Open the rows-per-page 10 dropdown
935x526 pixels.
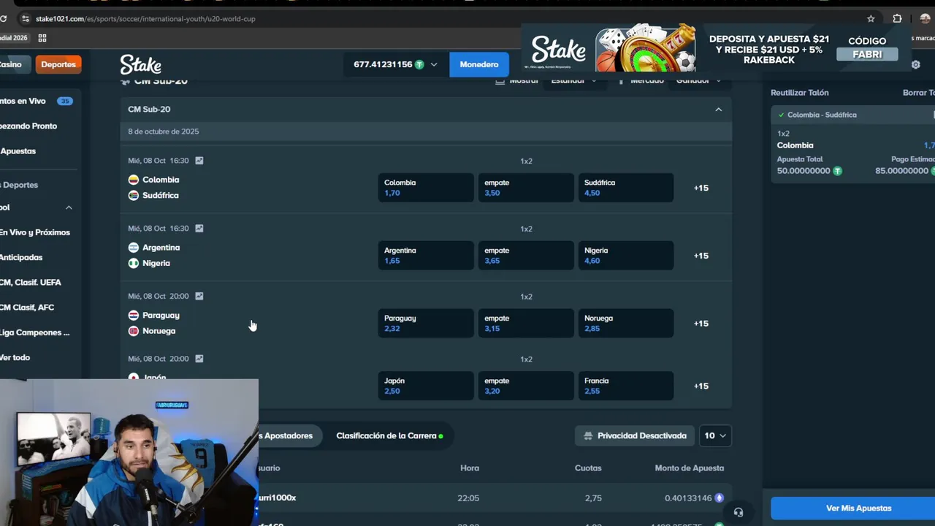coord(715,435)
